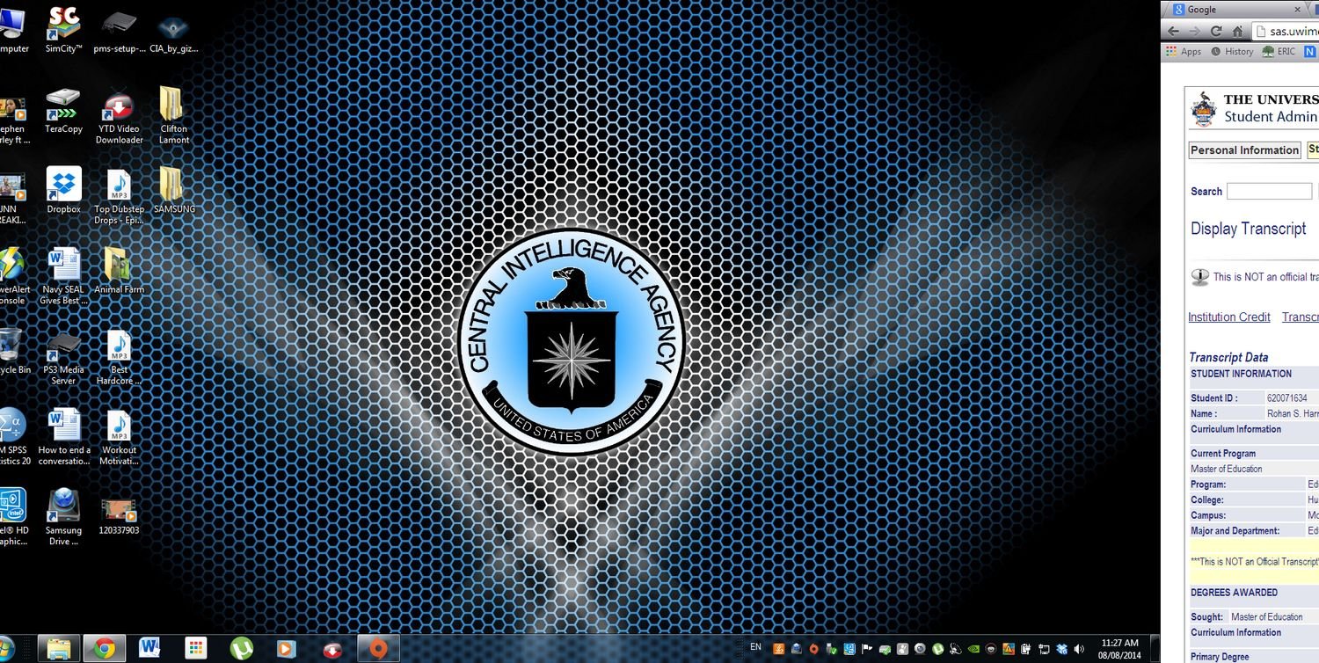This screenshot has height=663, width=1319.
Task: Follow the Institution Credit link
Action: point(1229,317)
